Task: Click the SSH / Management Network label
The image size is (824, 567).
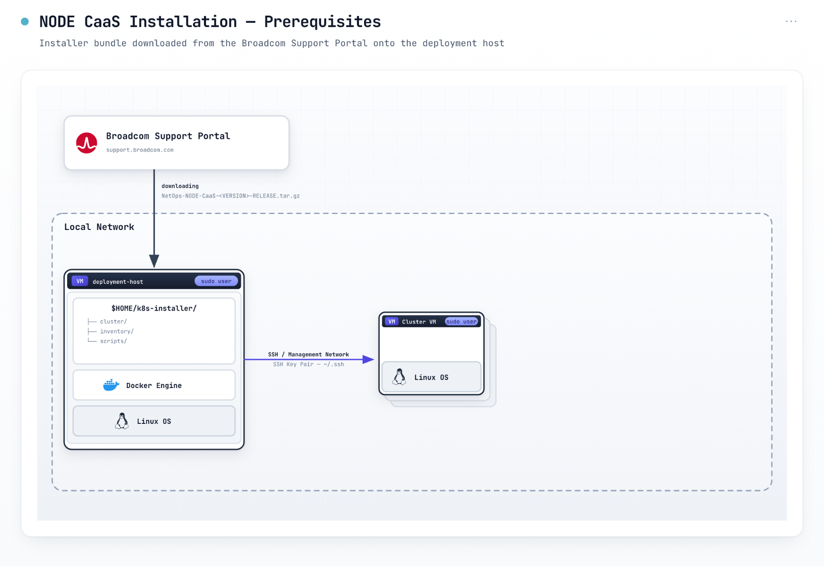Action: (x=308, y=354)
